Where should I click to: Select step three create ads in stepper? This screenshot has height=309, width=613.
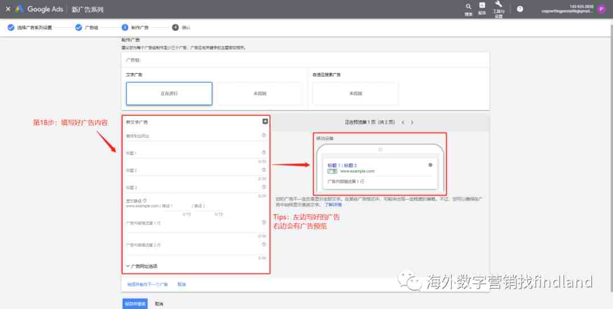pyautogui.click(x=135, y=28)
